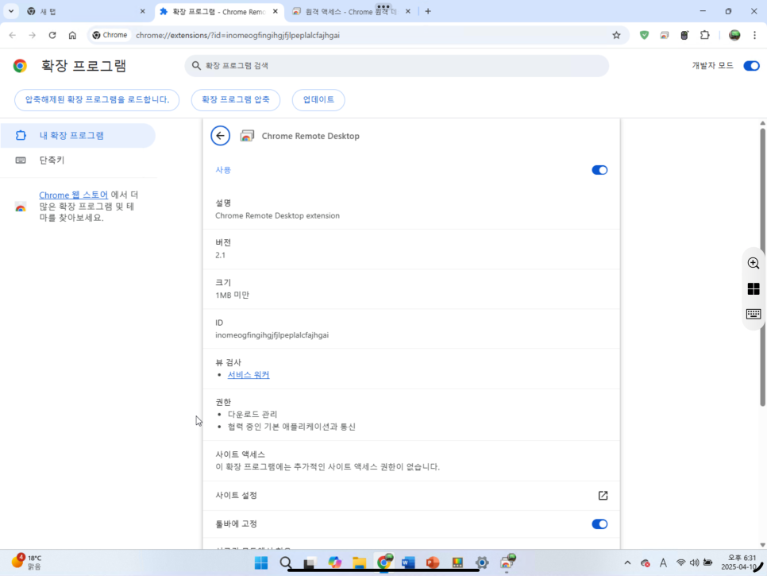Close the 원격 액세스 tab
Viewport: 767px width, 576px height.
(x=408, y=11)
